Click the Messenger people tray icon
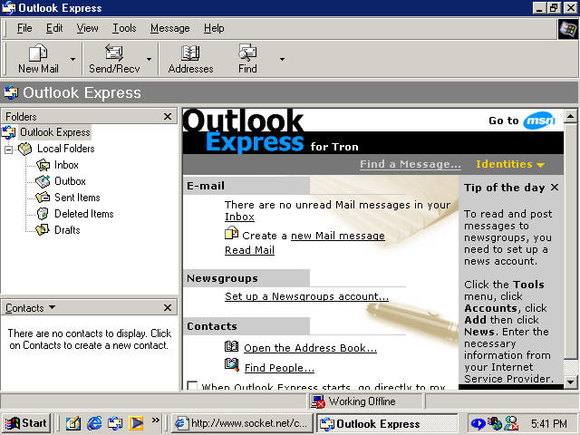Image resolution: width=580 pixels, height=435 pixels. [x=511, y=423]
